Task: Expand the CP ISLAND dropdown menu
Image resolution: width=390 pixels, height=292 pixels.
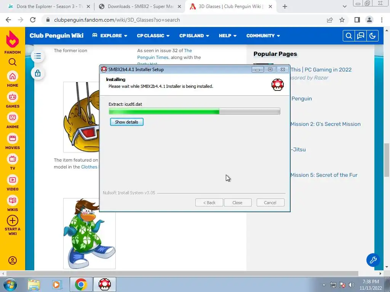Action: (x=194, y=35)
